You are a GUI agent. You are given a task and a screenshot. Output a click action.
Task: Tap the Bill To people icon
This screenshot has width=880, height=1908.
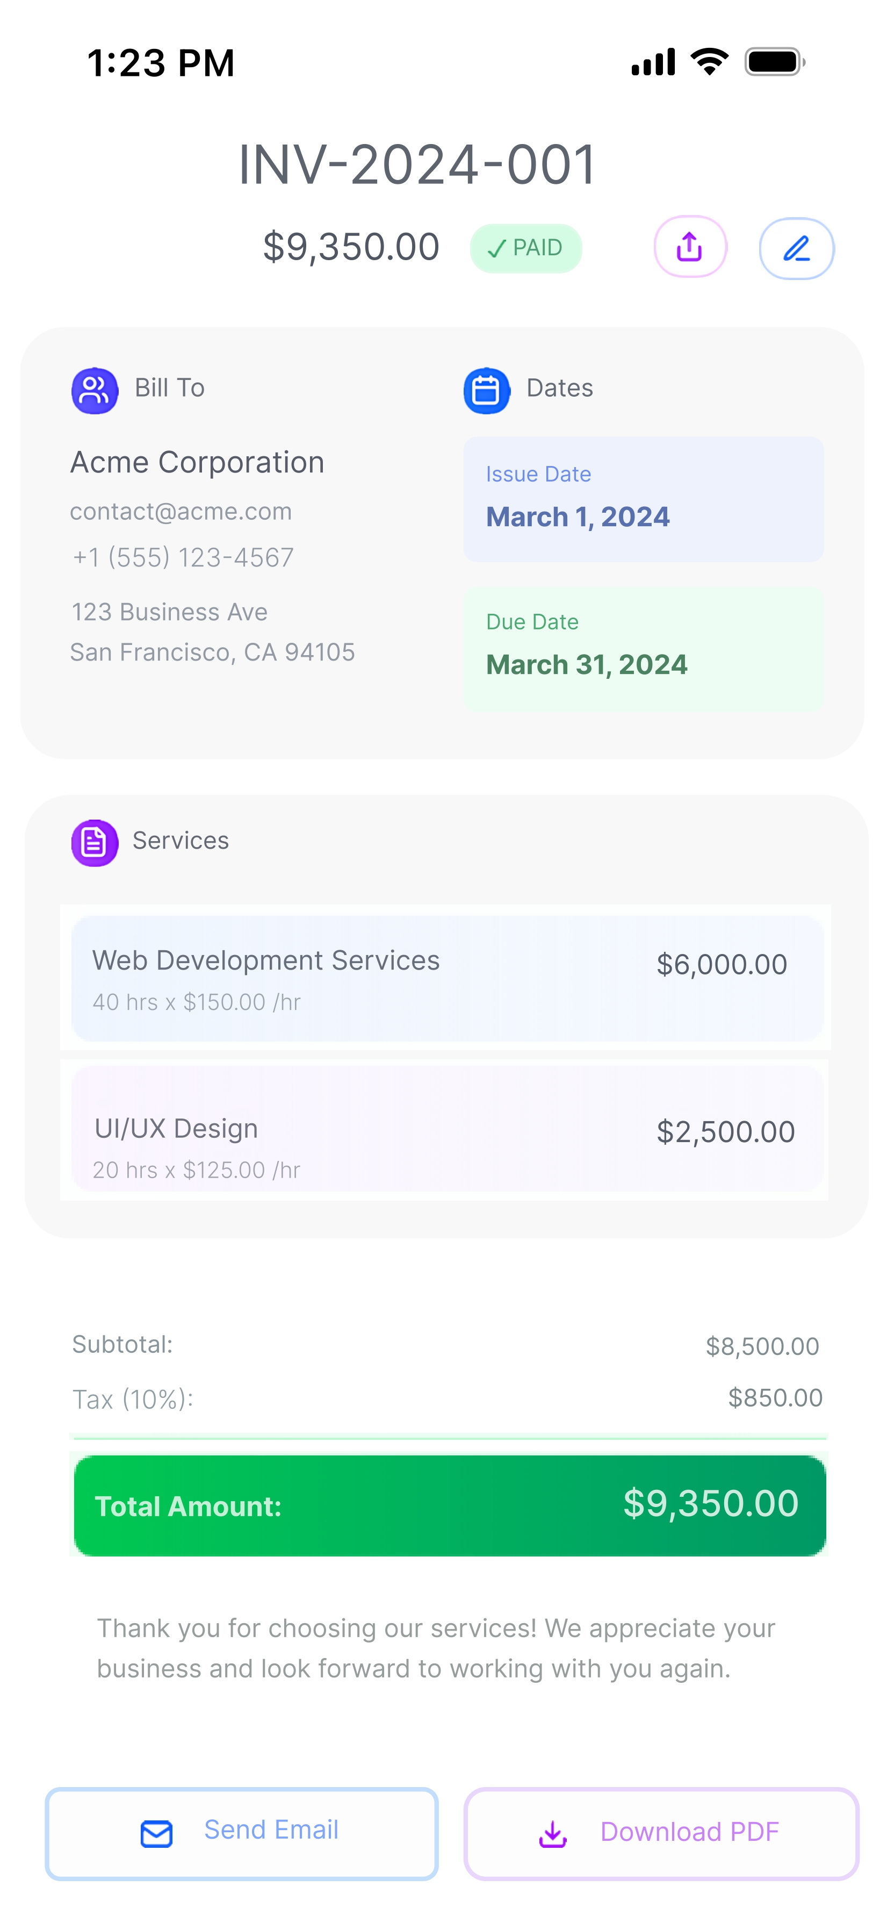coord(95,390)
